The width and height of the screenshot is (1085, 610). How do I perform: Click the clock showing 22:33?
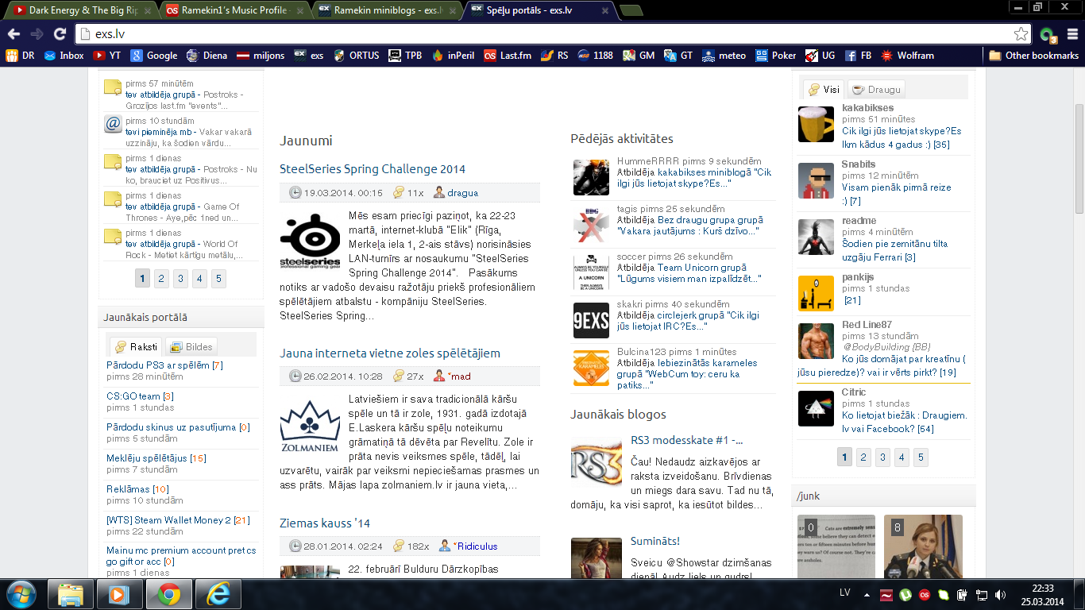coord(1043,588)
